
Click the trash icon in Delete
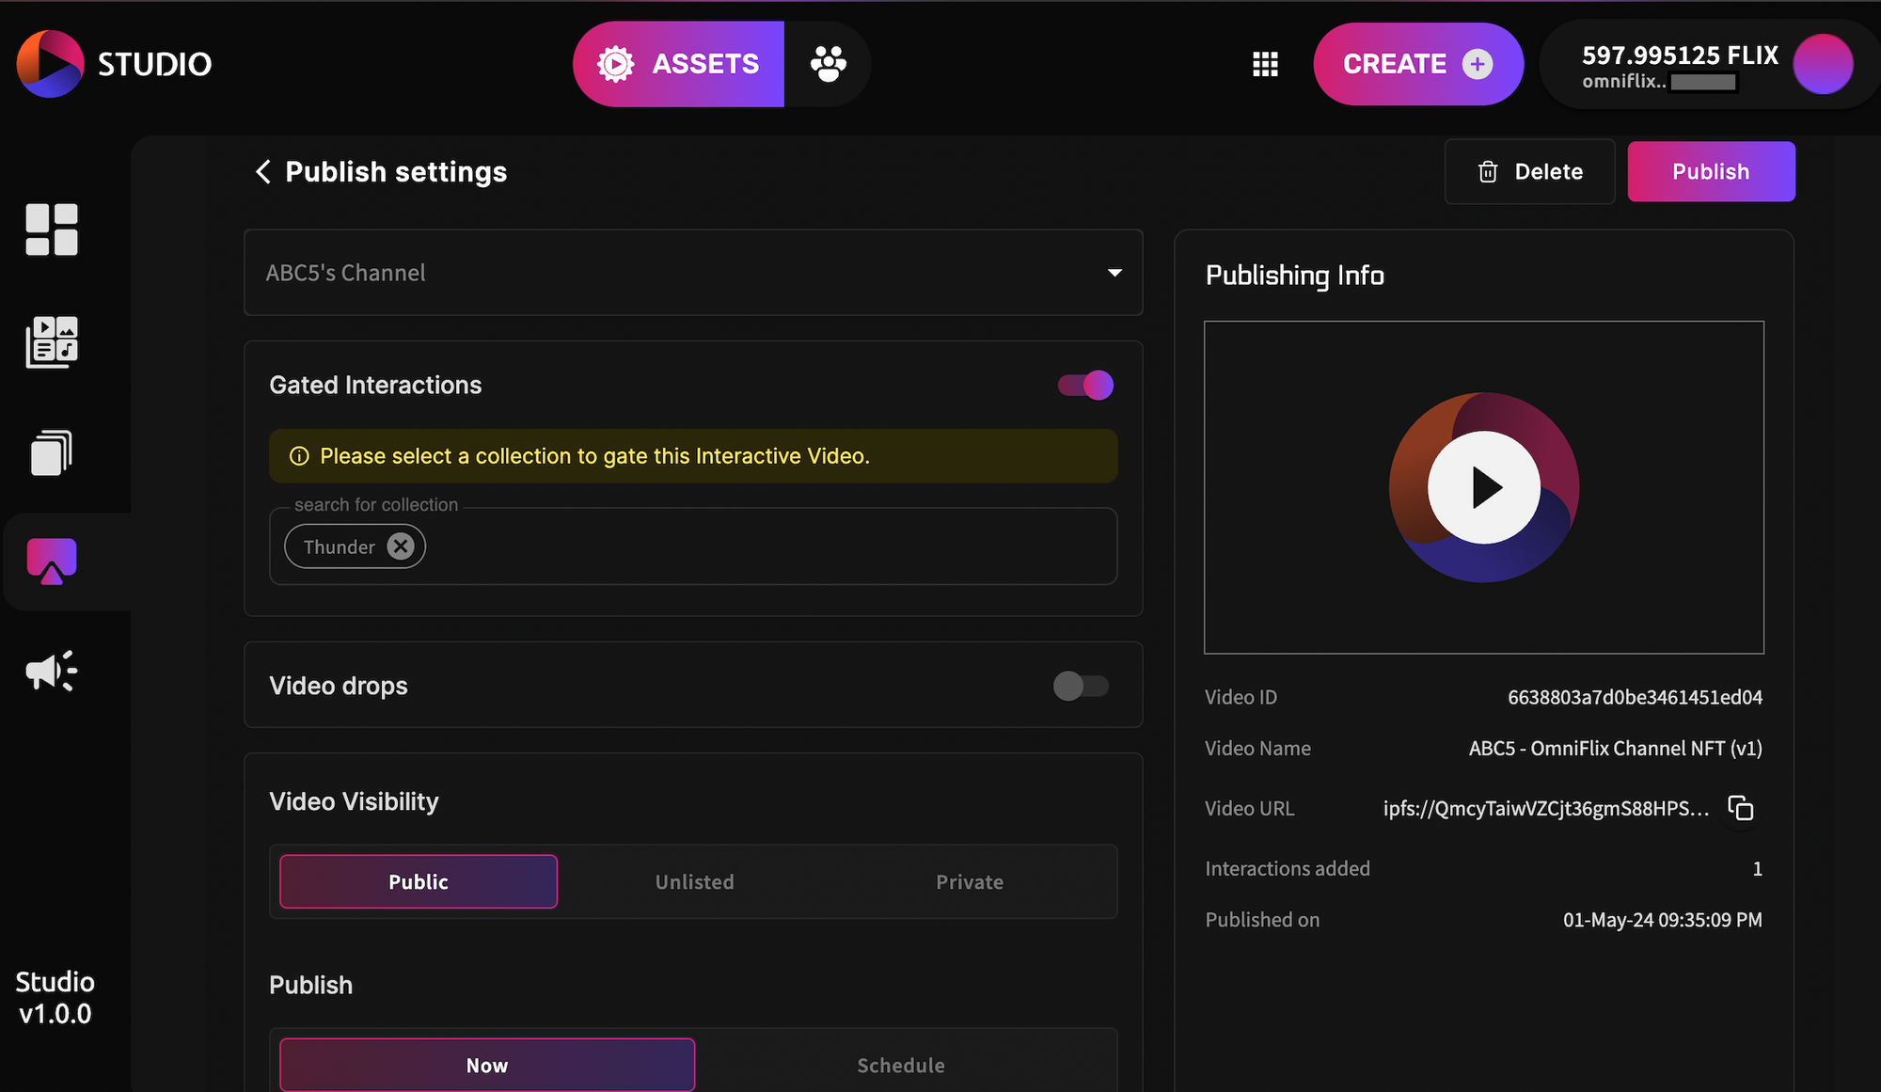pyautogui.click(x=1488, y=172)
